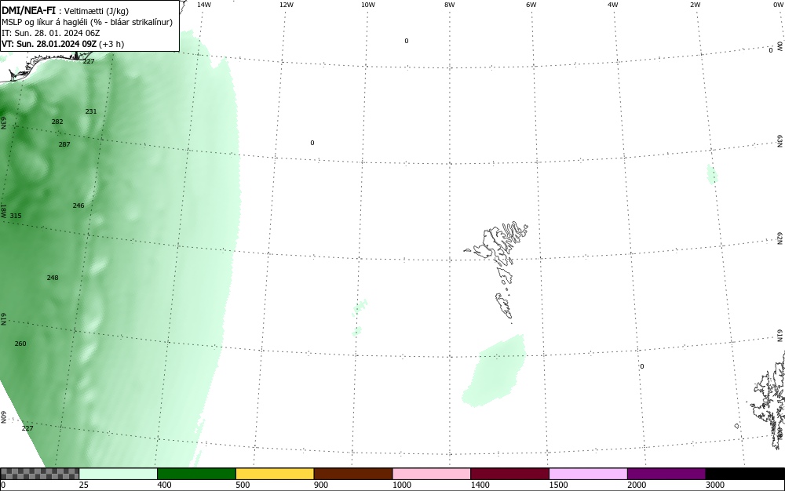This screenshot has height=491, width=785.
Task: Click the '227' value near 60N
Action: (x=27, y=428)
